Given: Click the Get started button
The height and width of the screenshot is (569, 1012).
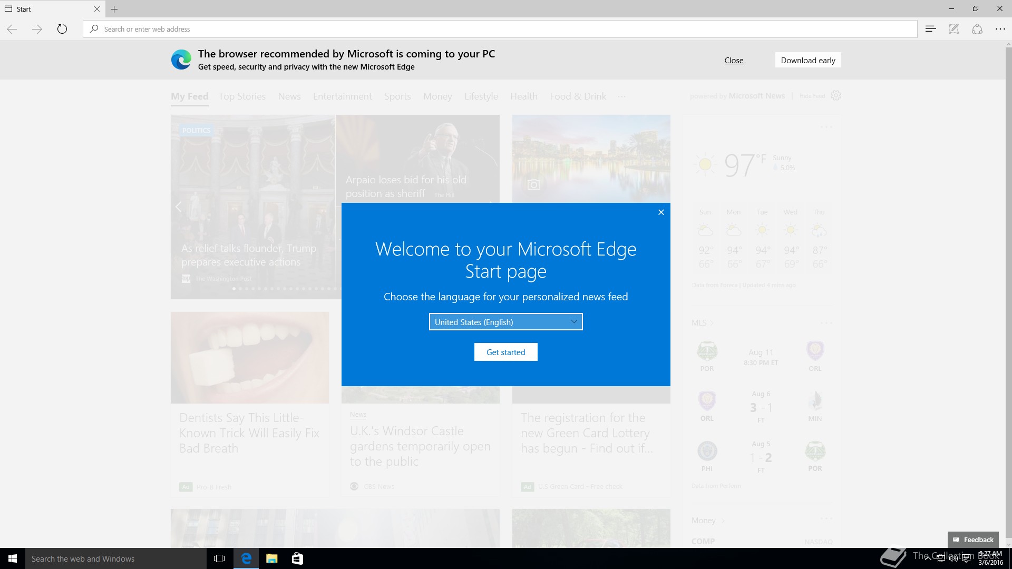Looking at the screenshot, I should [506, 352].
